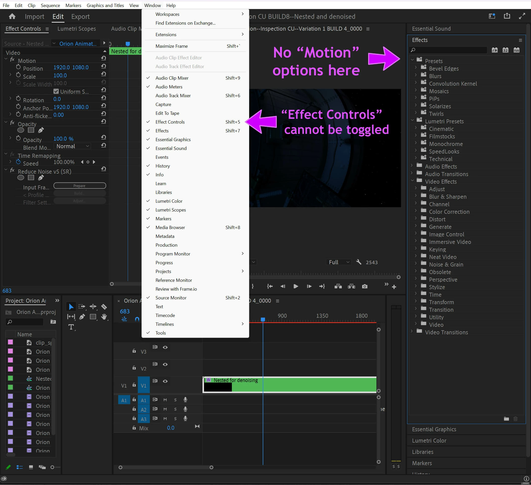
Task: Expand the Audio Effects folder
Action: click(412, 166)
